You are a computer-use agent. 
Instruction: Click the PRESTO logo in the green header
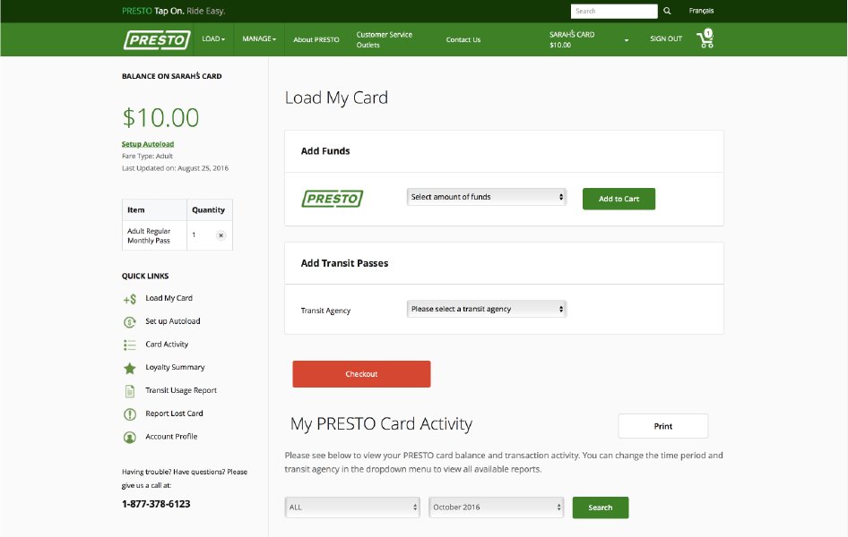(x=157, y=40)
